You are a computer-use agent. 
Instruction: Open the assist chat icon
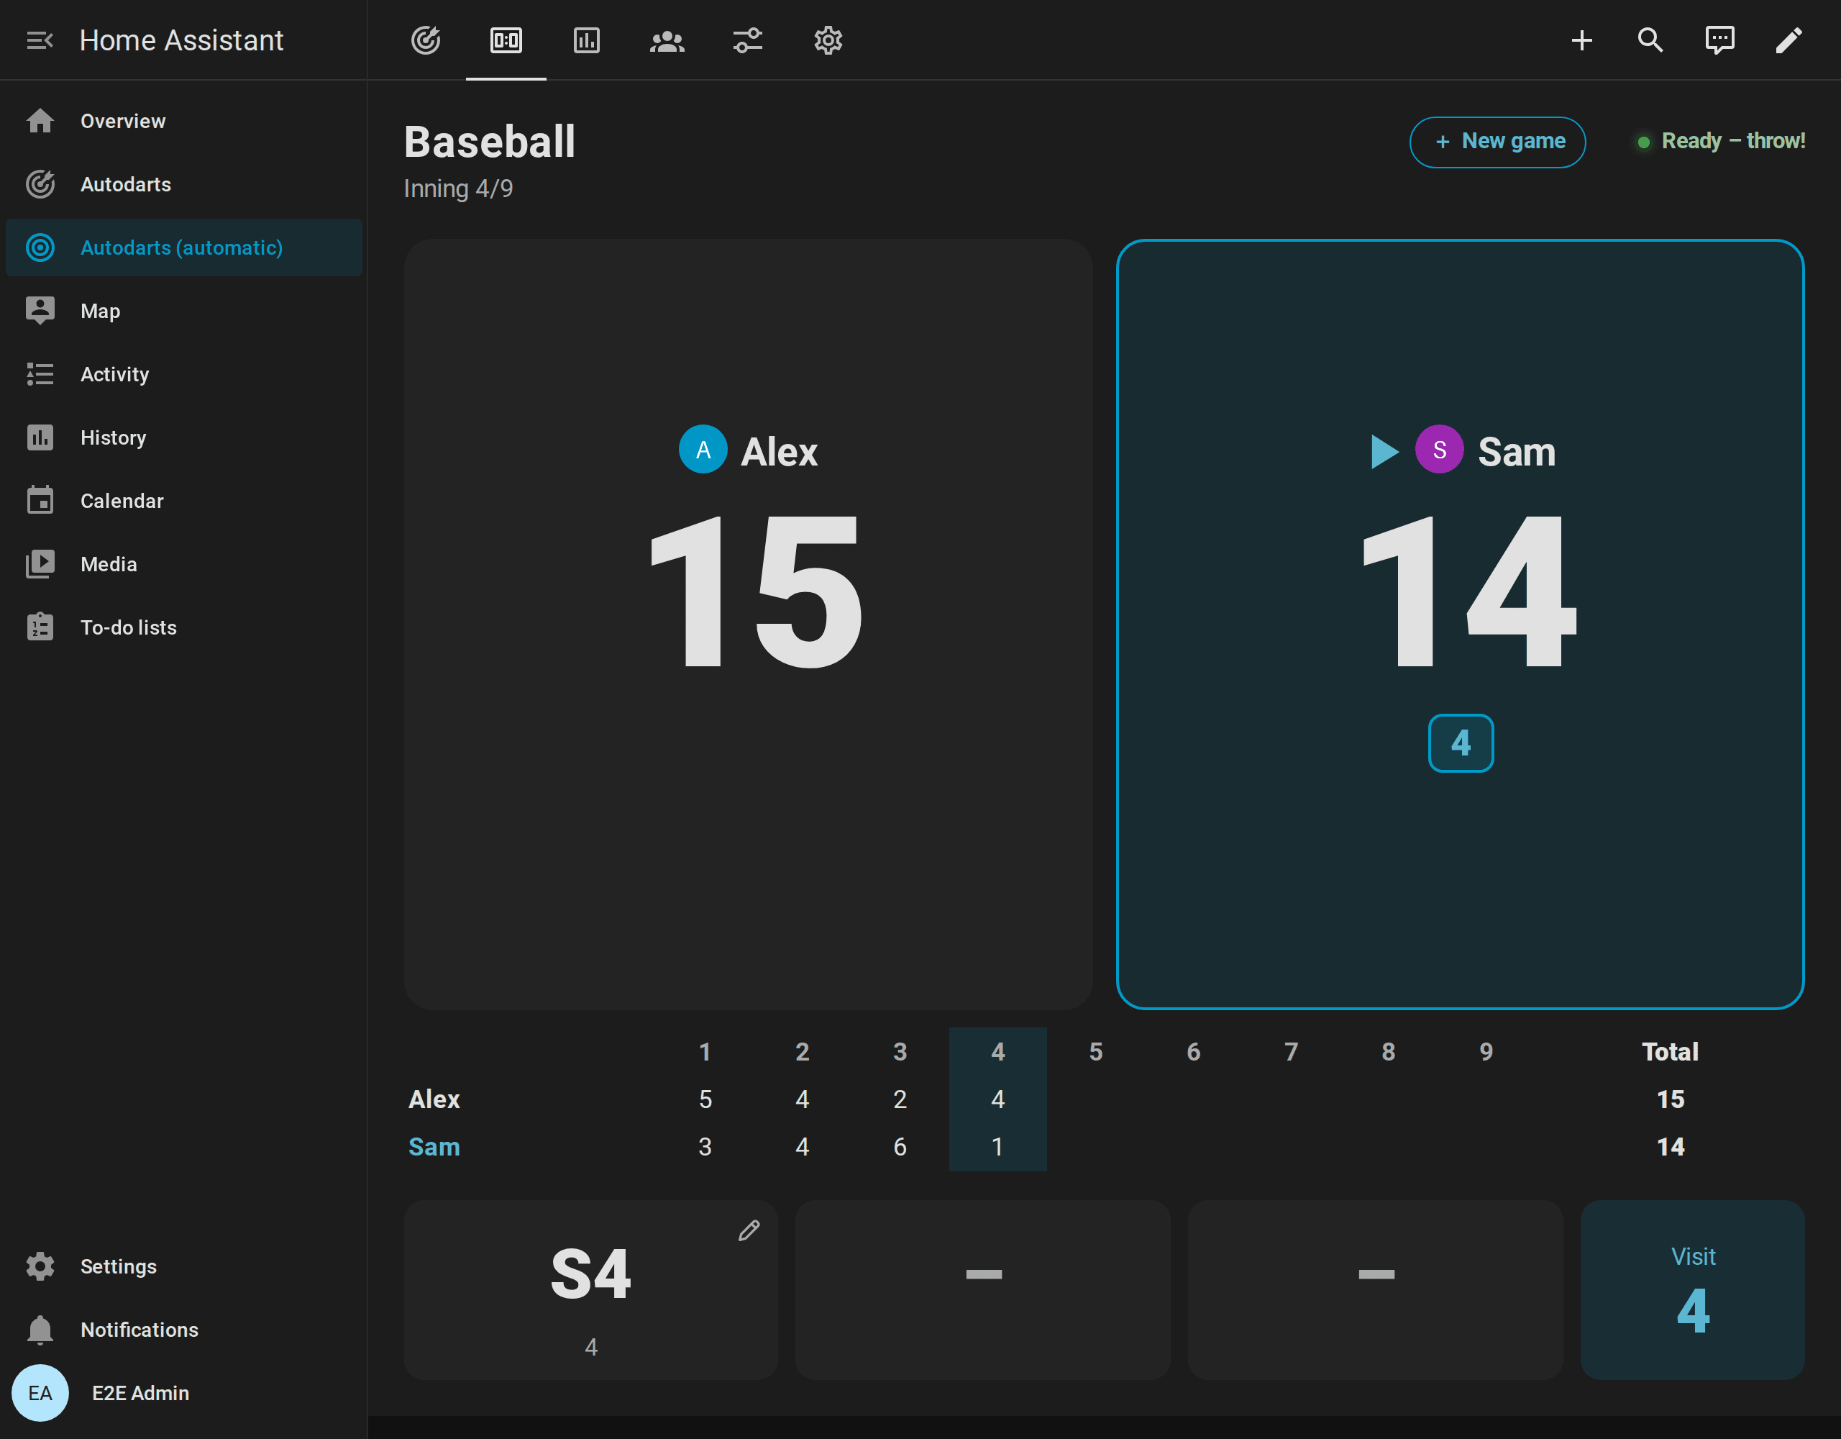pos(1719,40)
